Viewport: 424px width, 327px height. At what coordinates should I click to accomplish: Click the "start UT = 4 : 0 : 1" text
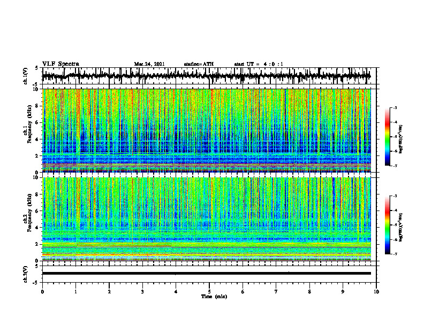259,64
